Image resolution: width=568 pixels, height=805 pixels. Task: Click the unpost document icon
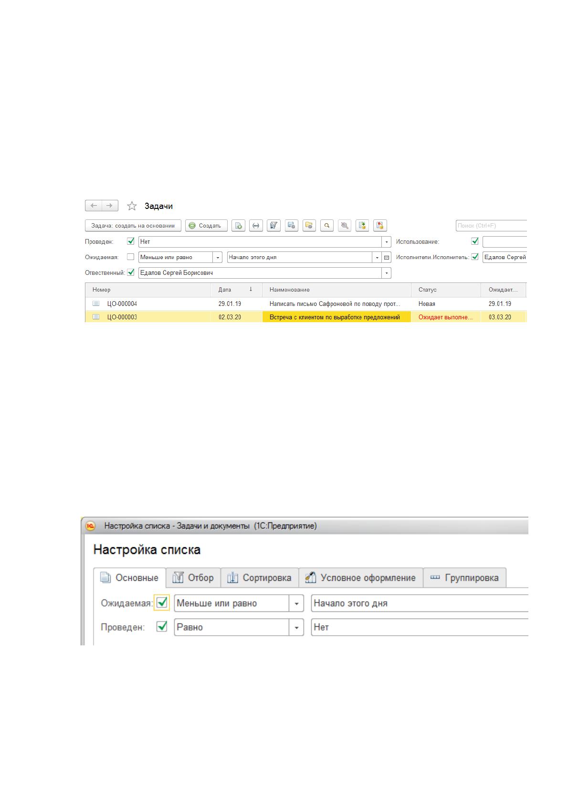[x=380, y=226]
